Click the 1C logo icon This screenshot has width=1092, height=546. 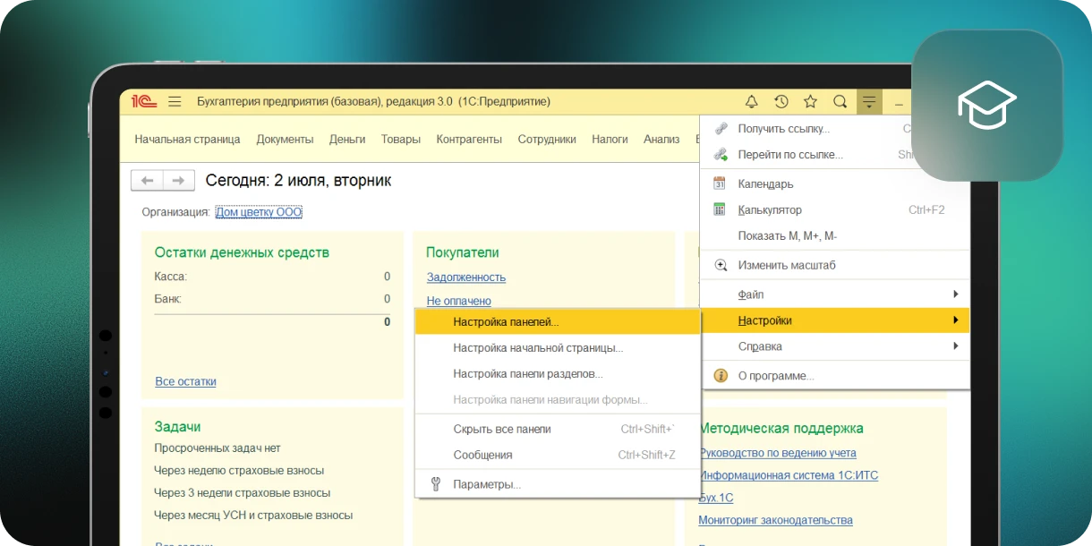[x=144, y=102]
